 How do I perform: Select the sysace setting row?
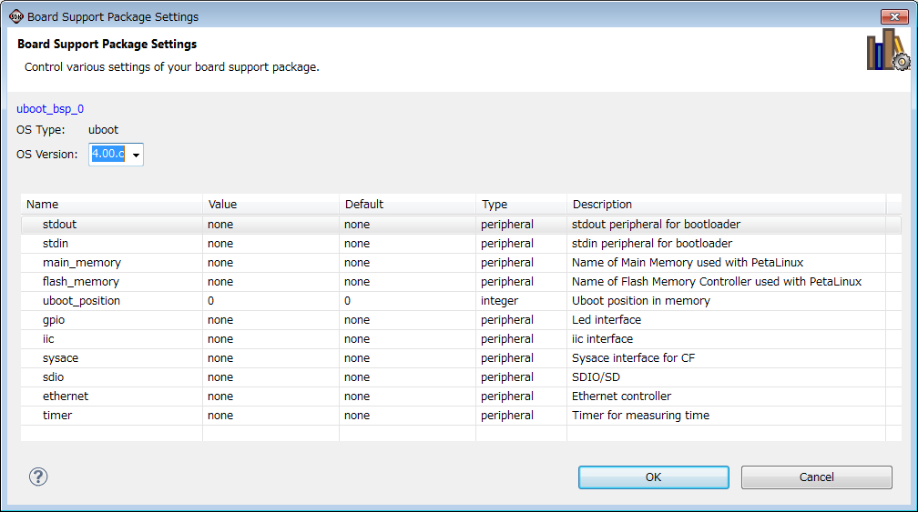pos(60,358)
